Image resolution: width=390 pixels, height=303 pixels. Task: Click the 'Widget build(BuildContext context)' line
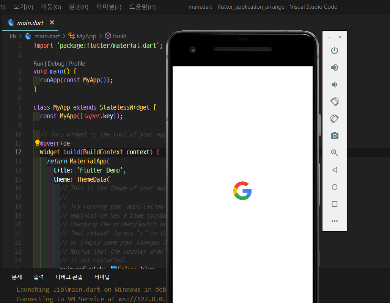point(99,152)
